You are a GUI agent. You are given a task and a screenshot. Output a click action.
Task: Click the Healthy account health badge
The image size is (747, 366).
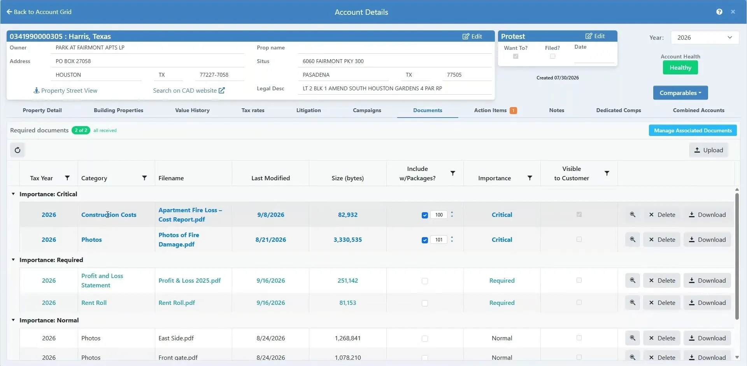(680, 68)
